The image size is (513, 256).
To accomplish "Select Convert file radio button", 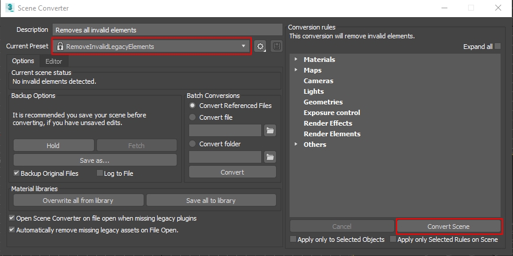I will [193, 117].
